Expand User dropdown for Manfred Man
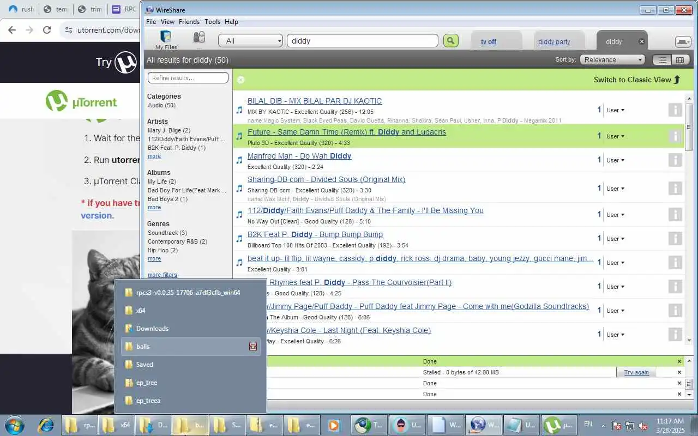Viewport: 698px width, 436px height. tap(615, 160)
